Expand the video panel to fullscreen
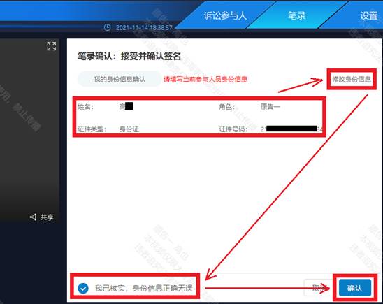 click(x=52, y=46)
